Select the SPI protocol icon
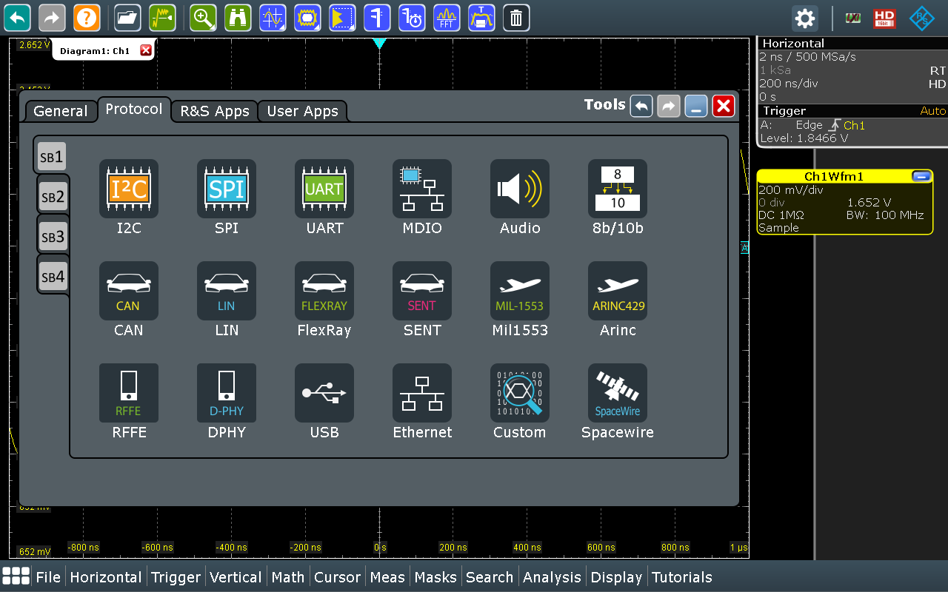This screenshot has width=948, height=592. [x=227, y=189]
